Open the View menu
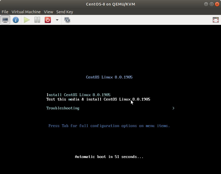 click(49, 12)
